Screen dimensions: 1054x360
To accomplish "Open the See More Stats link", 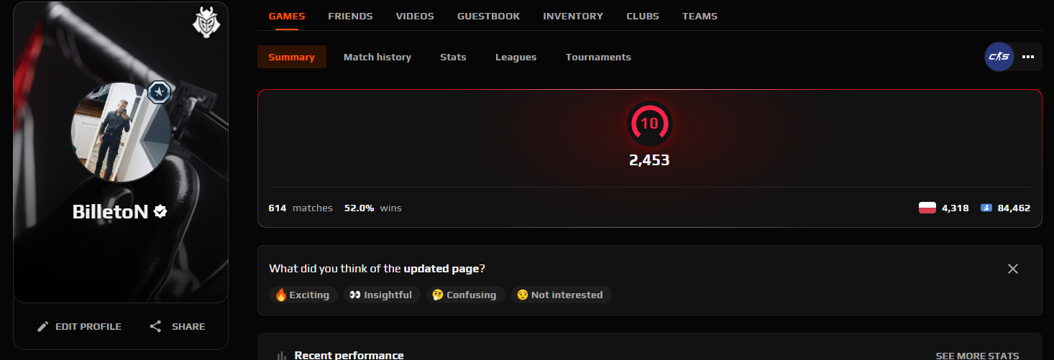I will (977, 356).
